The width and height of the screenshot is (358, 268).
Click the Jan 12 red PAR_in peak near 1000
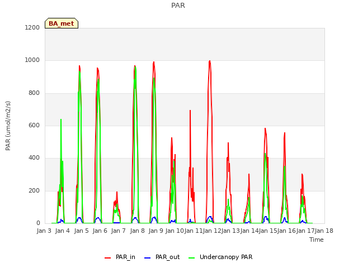click(210, 61)
